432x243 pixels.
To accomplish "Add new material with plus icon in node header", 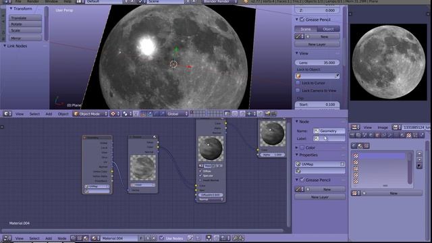I will point(148,238).
